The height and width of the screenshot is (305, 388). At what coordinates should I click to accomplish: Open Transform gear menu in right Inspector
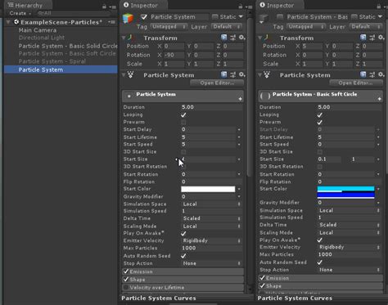point(381,38)
